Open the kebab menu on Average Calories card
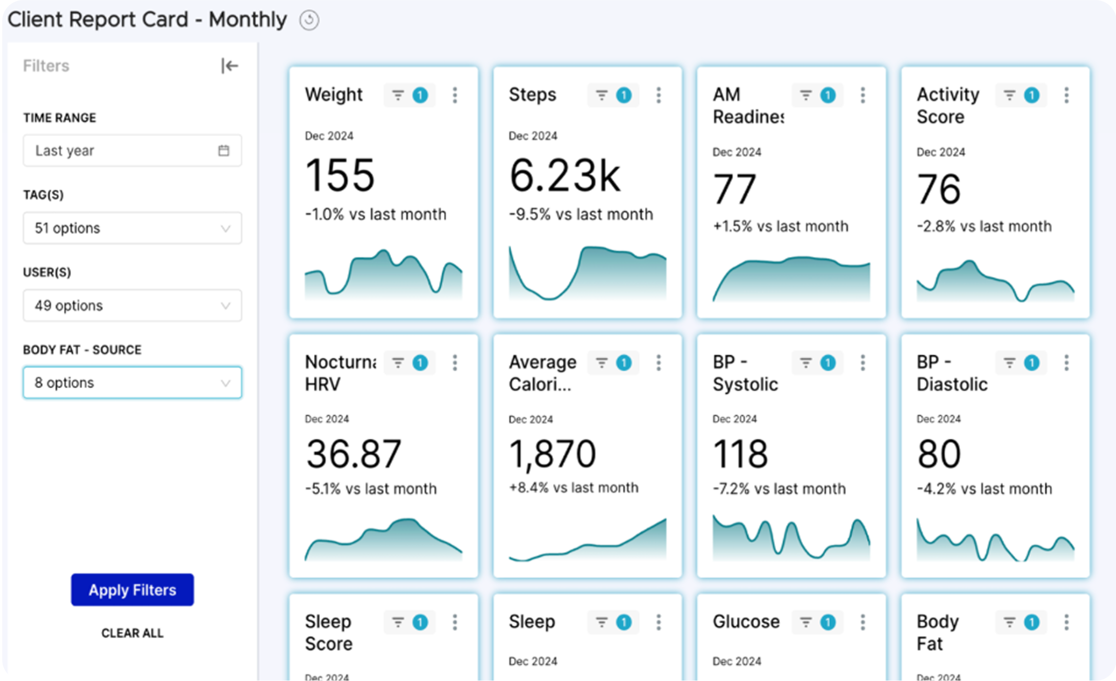This screenshot has height=681, width=1116. pos(658,363)
